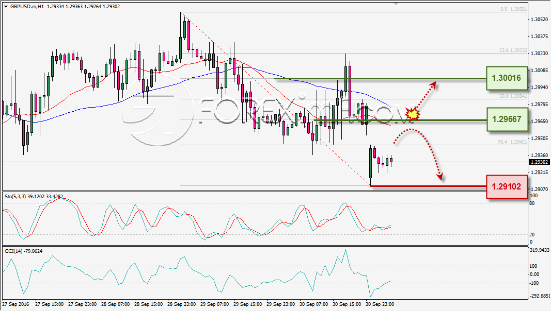The width and height of the screenshot is (551, 311).
Task: Click price axis label 1.30230
Action: pos(540,53)
